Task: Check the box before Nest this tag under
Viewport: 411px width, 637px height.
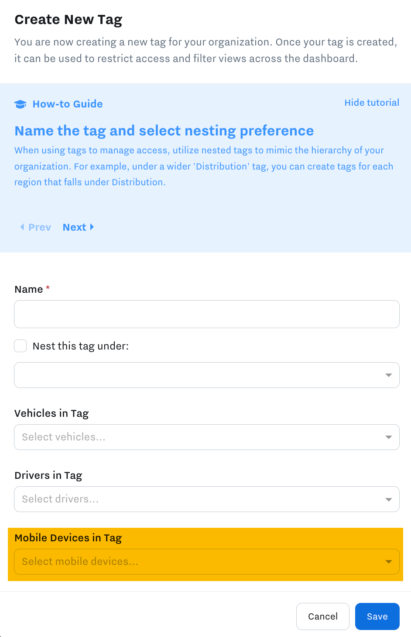Action: click(x=20, y=346)
